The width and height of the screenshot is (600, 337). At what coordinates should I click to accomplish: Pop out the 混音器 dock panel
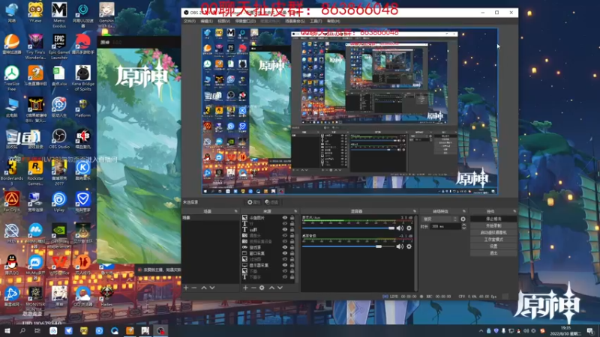(x=415, y=211)
